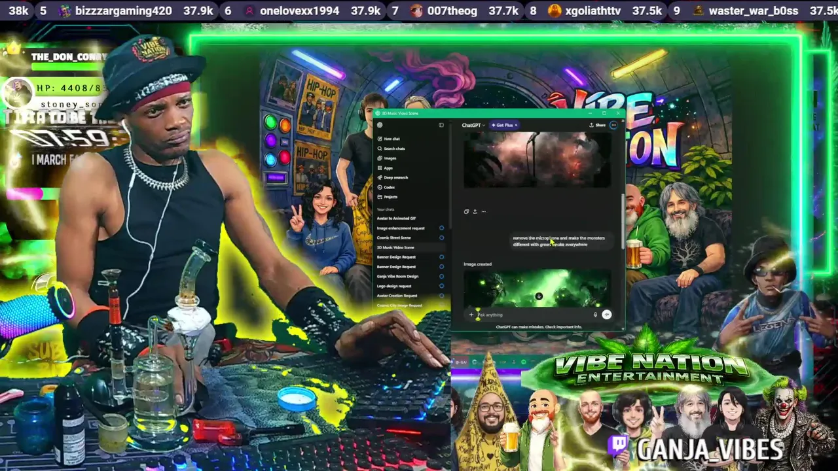Click the Twitch logo beside GANJA_VIBES
This screenshot has width=838, height=471.
pos(619,447)
